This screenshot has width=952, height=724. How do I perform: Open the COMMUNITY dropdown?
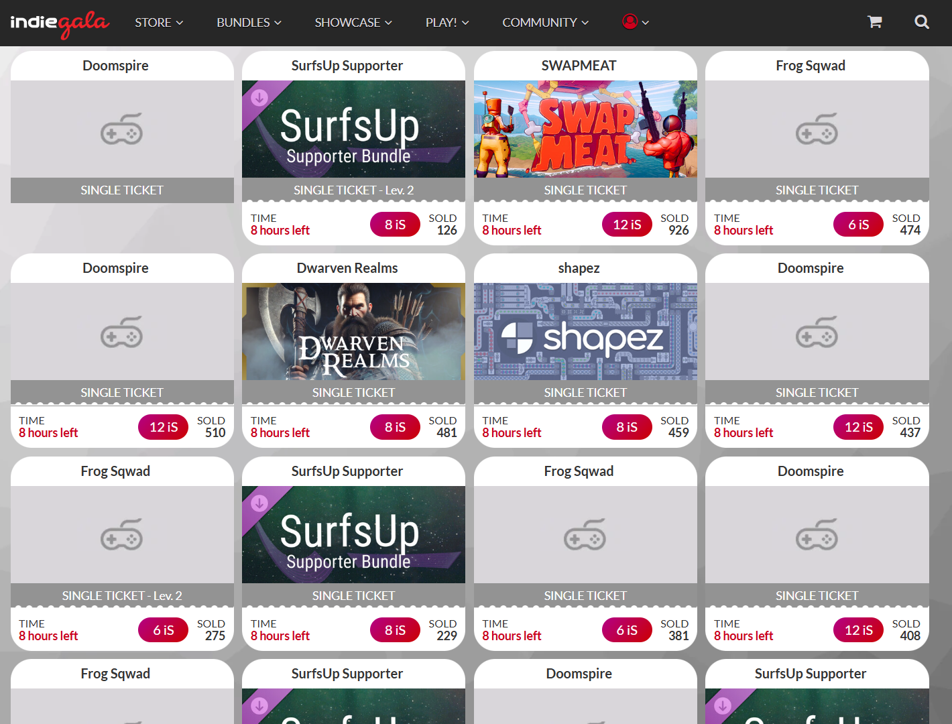(x=546, y=22)
